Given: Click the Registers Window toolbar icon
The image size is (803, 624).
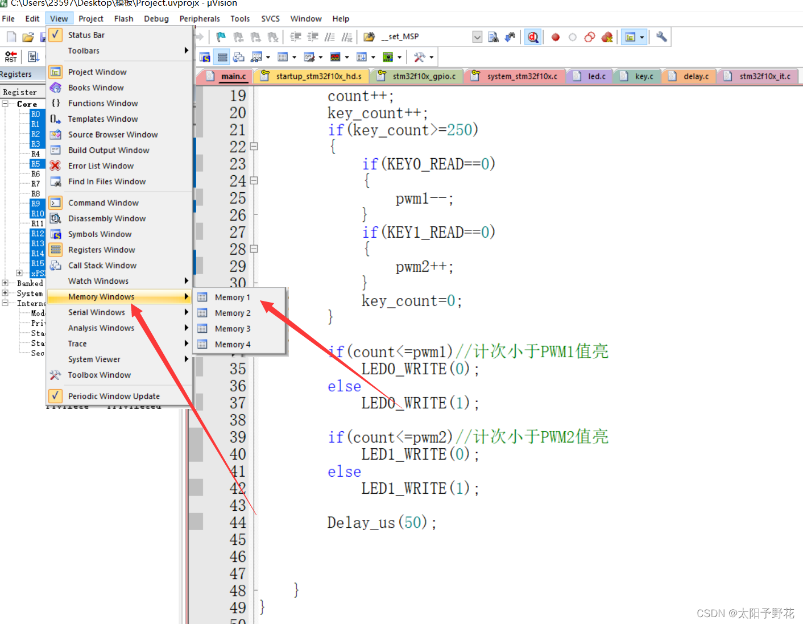Looking at the screenshot, I should 222,57.
